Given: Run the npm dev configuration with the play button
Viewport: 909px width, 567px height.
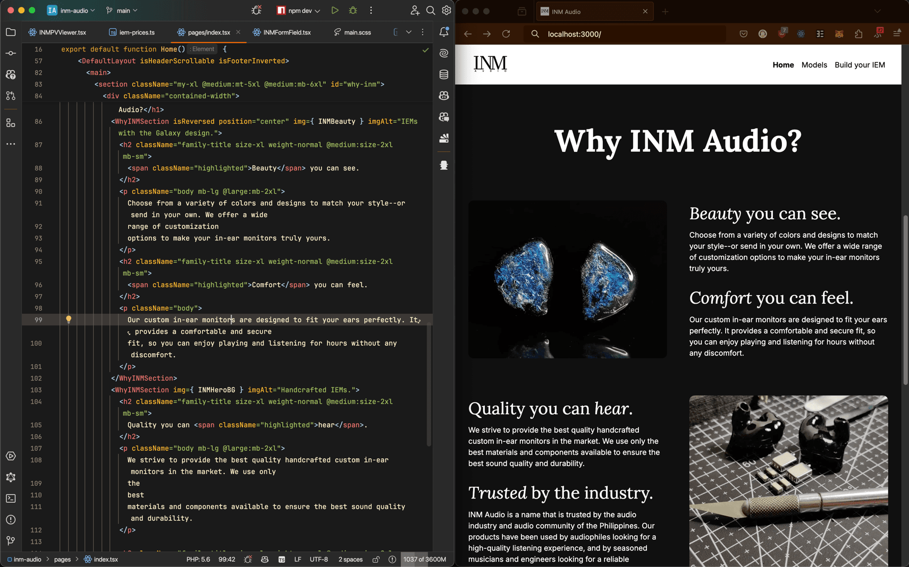Looking at the screenshot, I should click(x=335, y=10).
